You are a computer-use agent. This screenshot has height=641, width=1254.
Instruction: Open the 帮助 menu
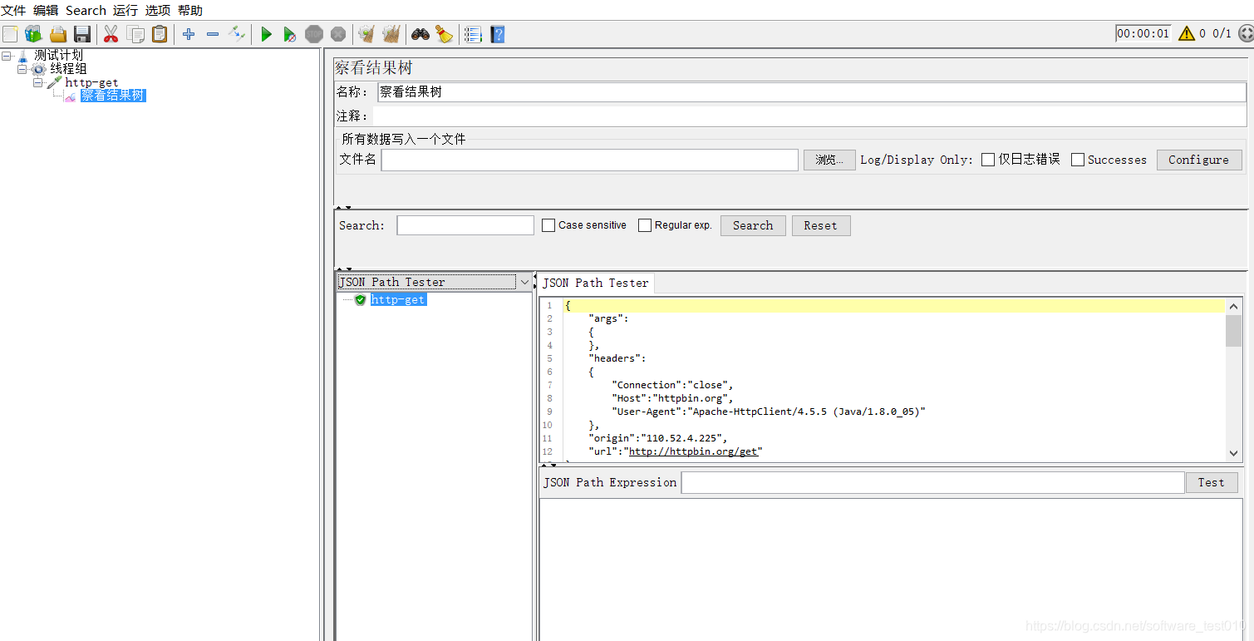point(190,10)
